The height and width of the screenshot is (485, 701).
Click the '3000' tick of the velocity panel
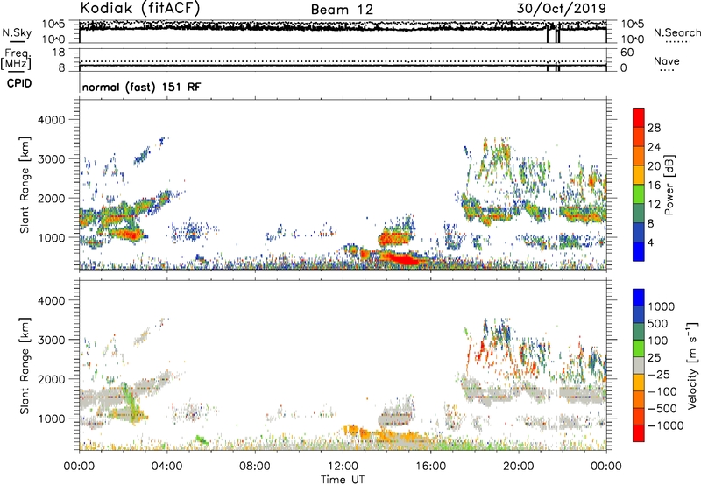point(52,340)
